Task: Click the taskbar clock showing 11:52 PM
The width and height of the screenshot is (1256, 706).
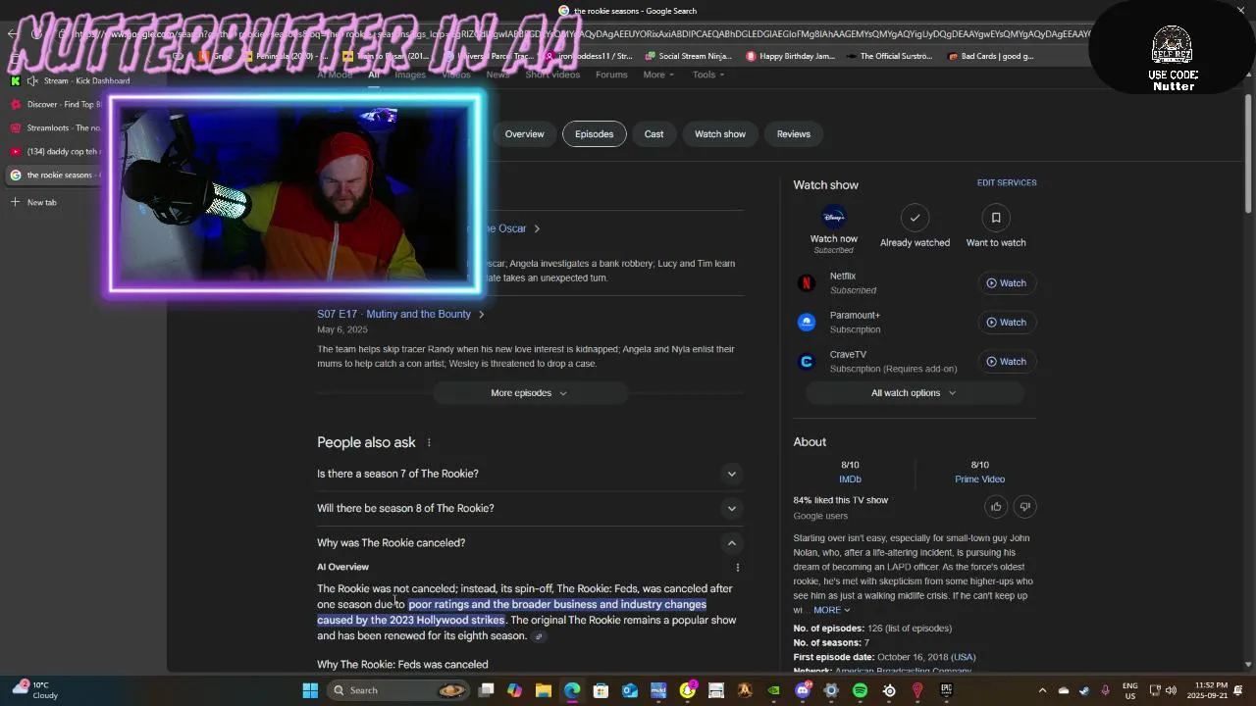Action: pyautogui.click(x=1207, y=690)
